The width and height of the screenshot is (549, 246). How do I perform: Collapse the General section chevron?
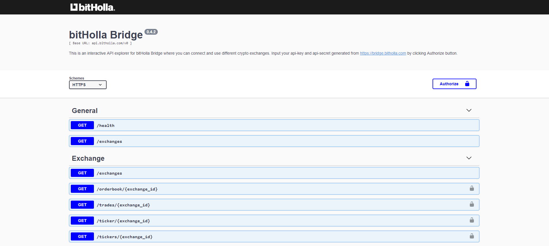(x=469, y=110)
